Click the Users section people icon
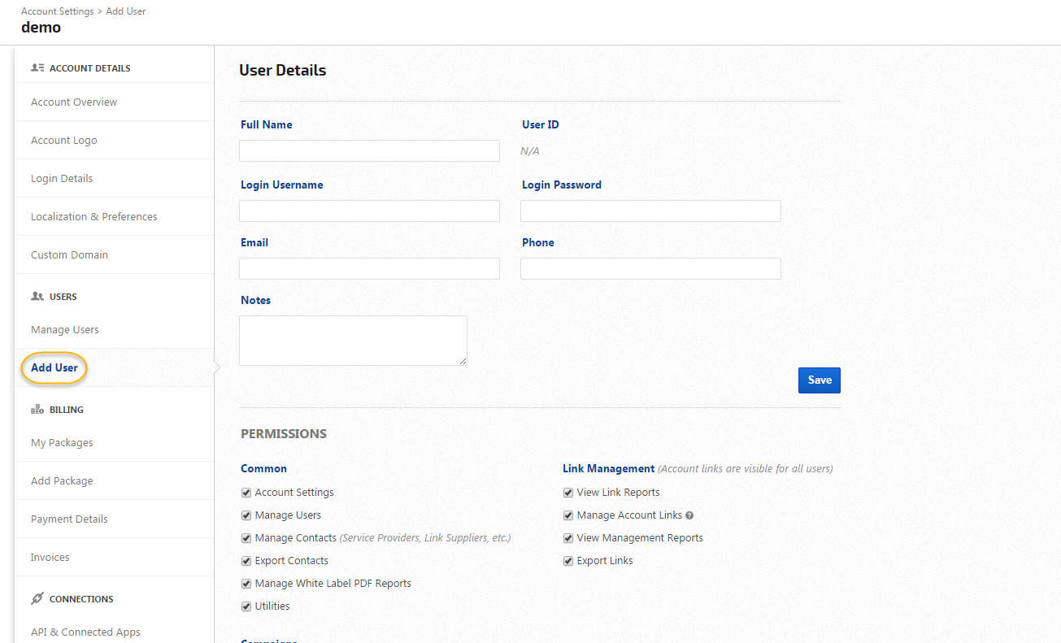Viewport: 1061px width, 643px height. pos(37,297)
